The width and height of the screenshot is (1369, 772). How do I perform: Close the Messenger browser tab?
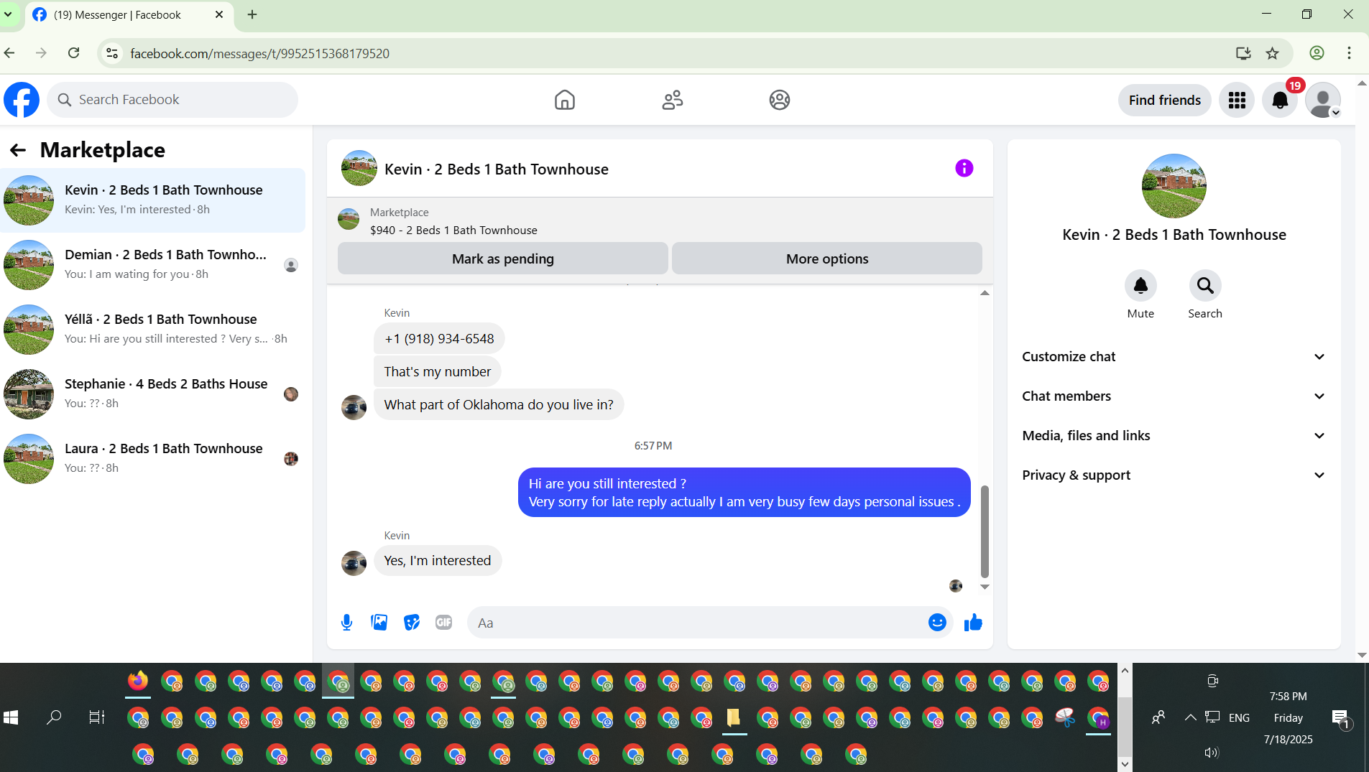click(219, 14)
